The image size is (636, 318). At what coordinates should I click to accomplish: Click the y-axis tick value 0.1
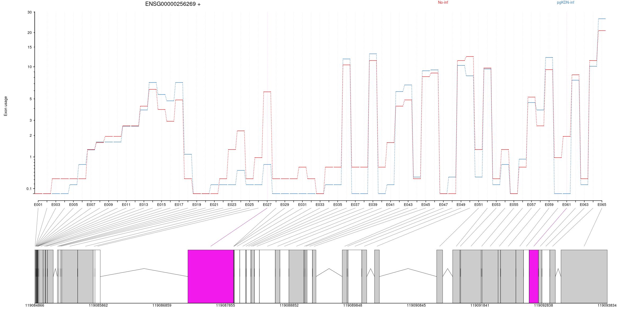coord(29,189)
